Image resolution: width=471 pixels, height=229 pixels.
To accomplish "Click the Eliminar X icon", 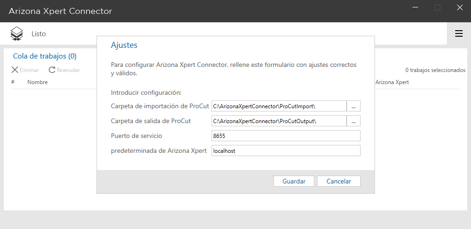I will 15,70.
